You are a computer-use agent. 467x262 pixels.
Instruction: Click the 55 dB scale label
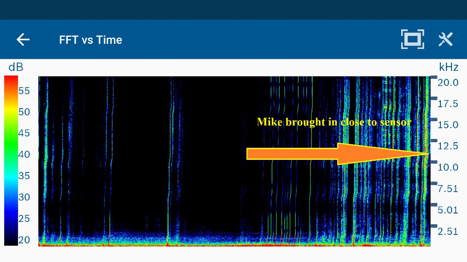coord(24,90)
